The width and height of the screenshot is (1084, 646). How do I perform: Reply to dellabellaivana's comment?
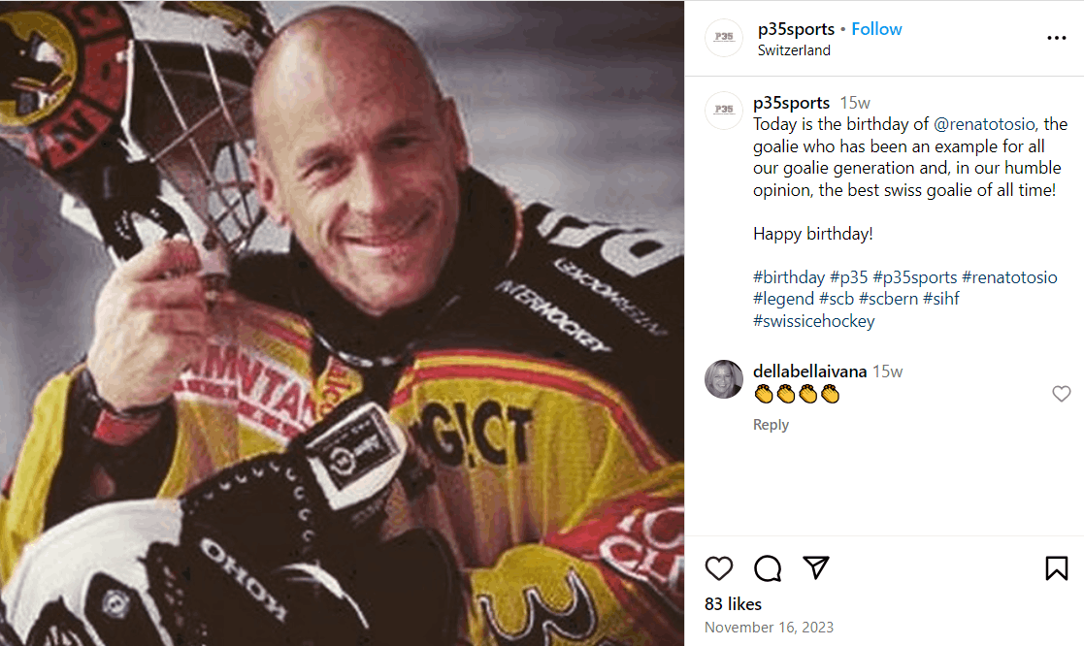tap(771, 425)
